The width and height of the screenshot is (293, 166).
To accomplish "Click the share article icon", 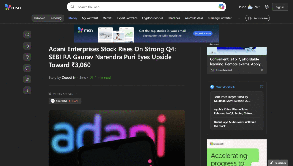I will (x=27, y=79).
